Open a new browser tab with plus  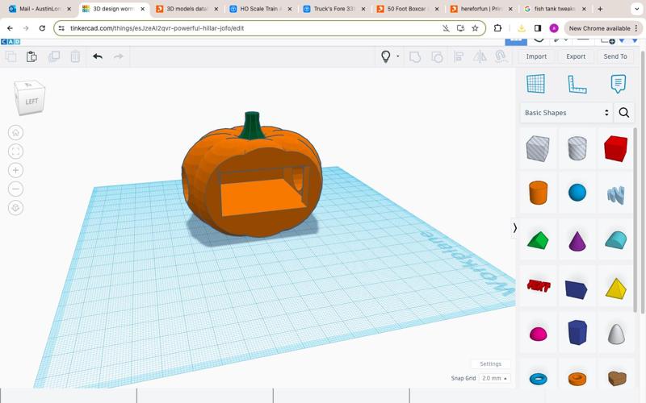click(x=600, y=9)
